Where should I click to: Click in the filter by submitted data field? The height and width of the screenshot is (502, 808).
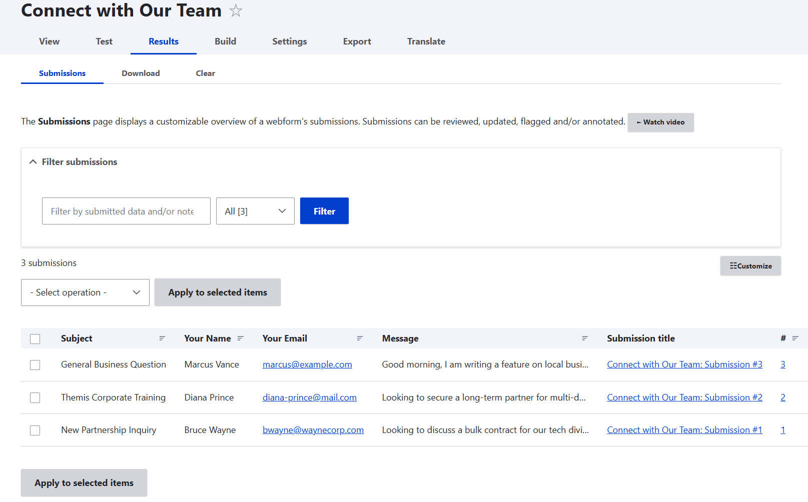126,211
